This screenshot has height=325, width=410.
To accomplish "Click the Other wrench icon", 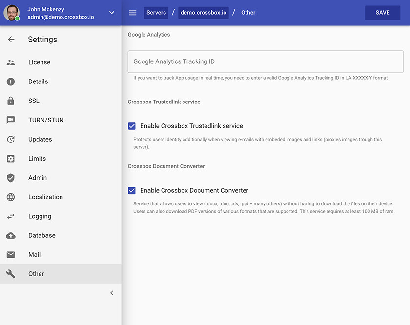I will (x=11, y=274).
